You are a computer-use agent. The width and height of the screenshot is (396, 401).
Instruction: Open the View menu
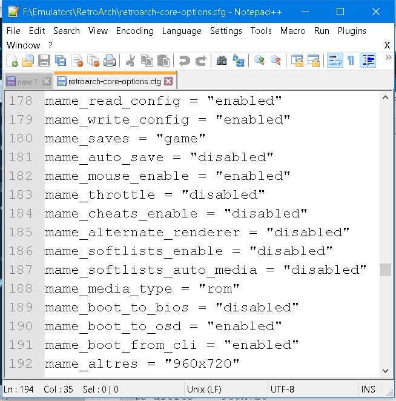pyautogui.click(x=98, y=31)
